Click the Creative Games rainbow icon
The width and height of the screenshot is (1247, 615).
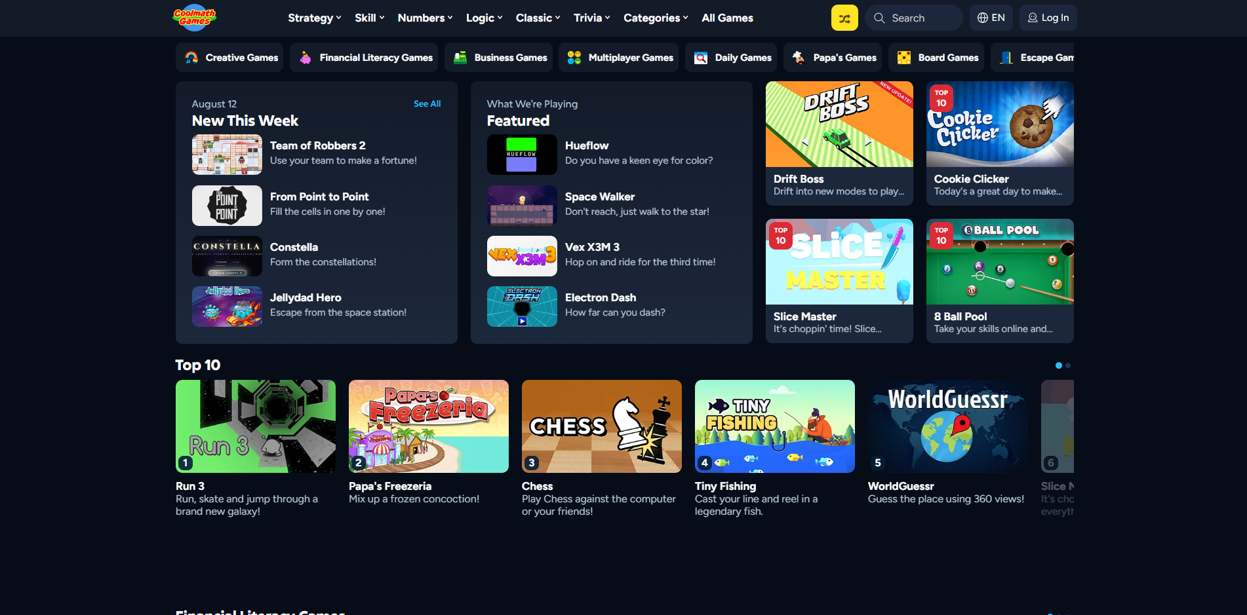pos(191,58)
